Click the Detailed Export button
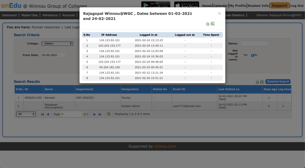Image resolution: width=305 pixels, height=168 pixels. 278,82
